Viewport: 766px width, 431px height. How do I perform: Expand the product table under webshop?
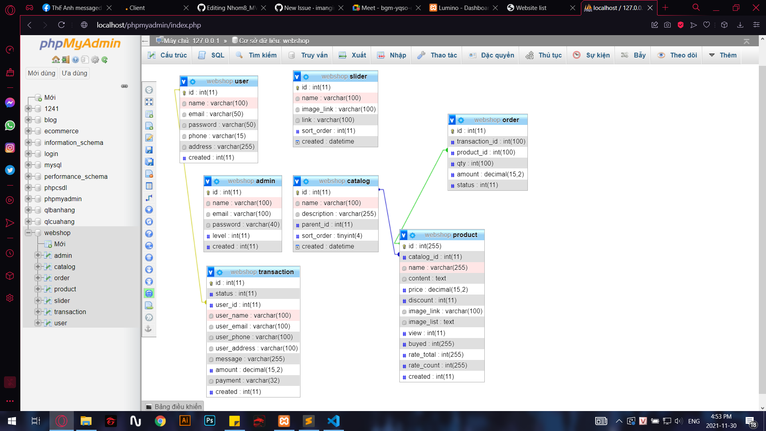38,289
